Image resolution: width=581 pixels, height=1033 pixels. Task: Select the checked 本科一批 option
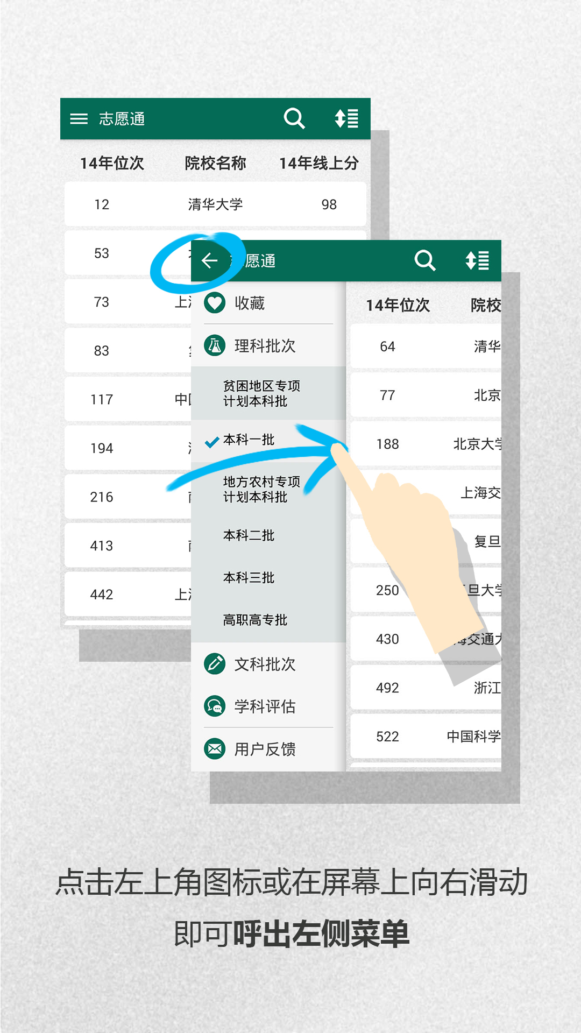click(249, 440)
